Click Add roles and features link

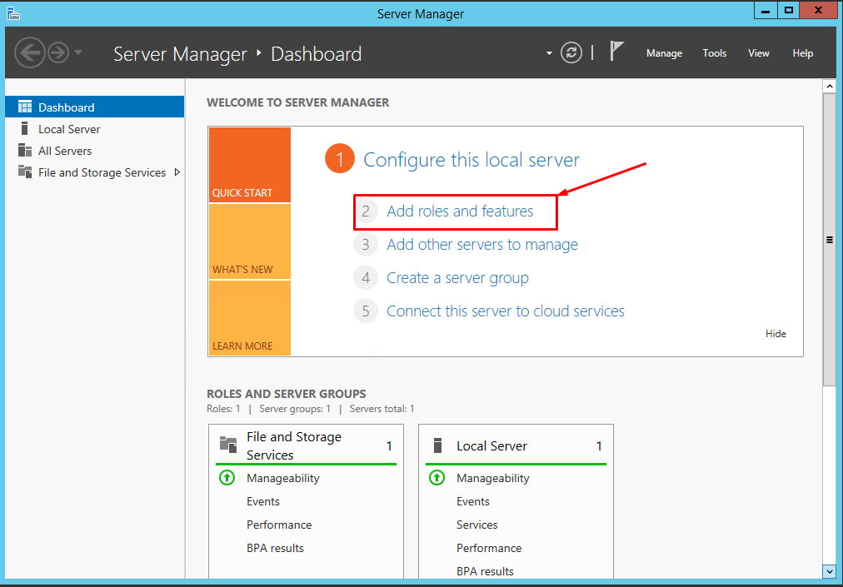tap(460, 211)
